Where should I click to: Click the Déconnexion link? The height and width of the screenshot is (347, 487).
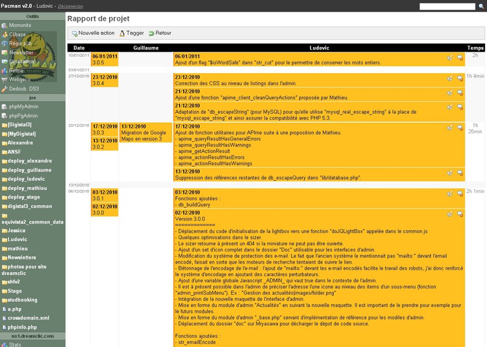pyautogui.click(x=71, y=6)
